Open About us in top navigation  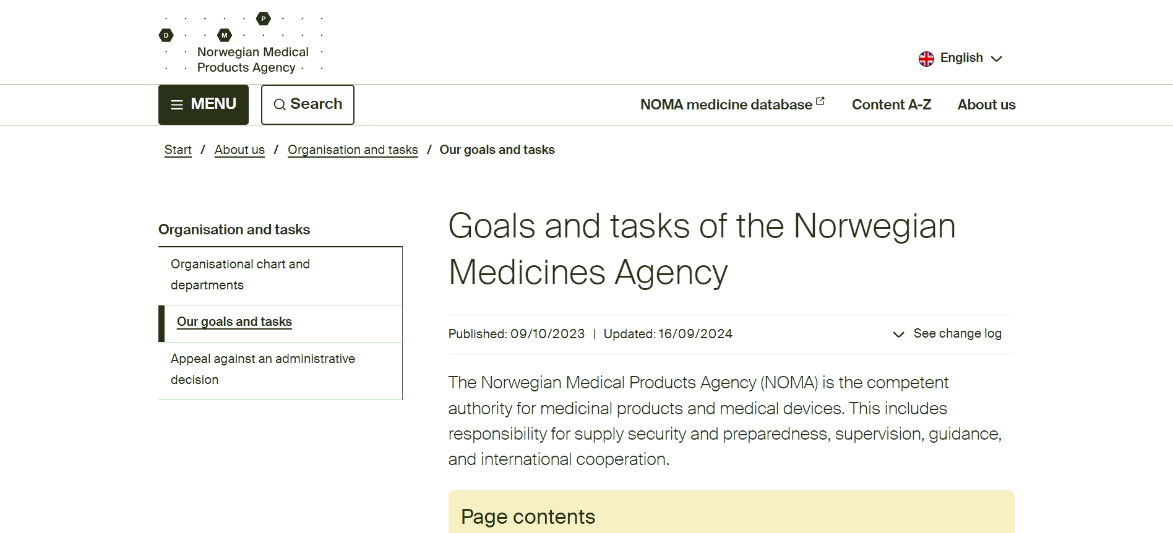pyautogui.click(x=986, y=105)
